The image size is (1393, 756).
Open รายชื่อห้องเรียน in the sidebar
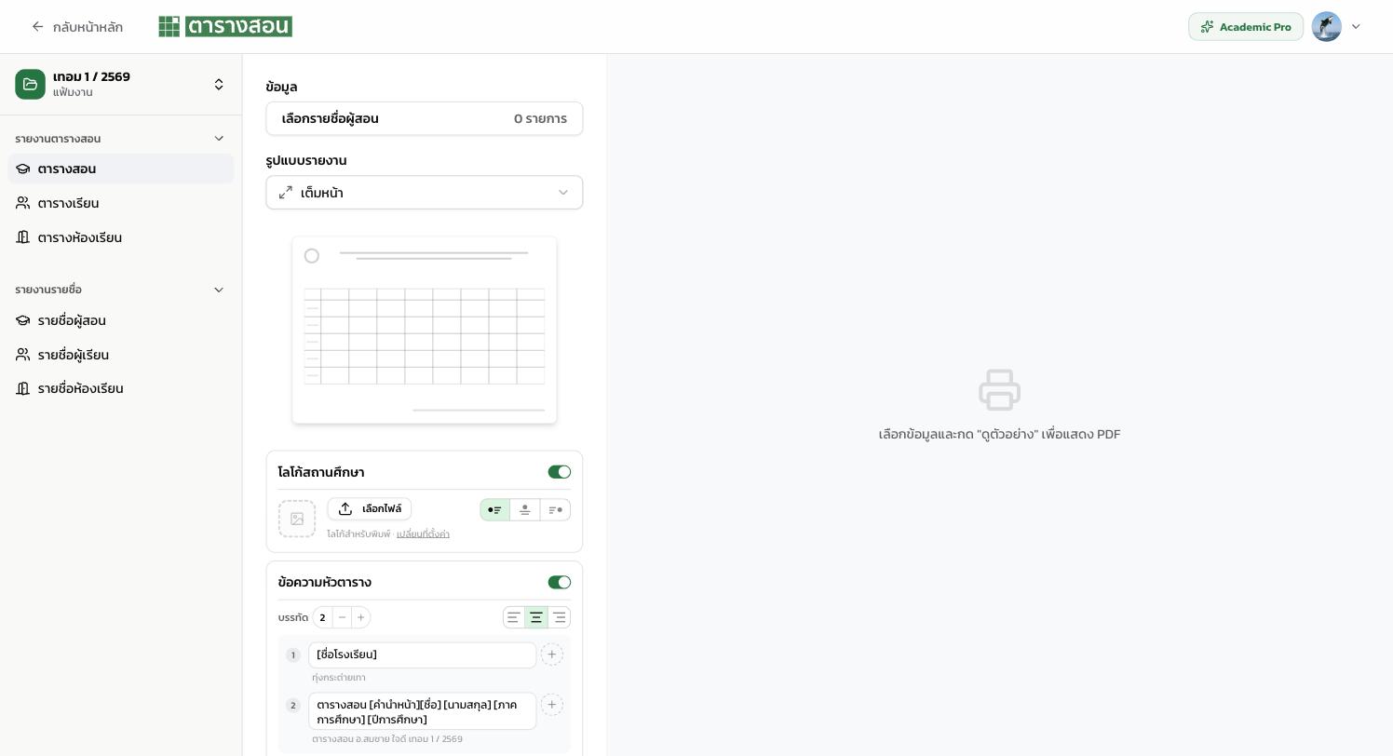pos(121,388)
